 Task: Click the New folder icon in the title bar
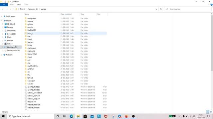point(8,2)
